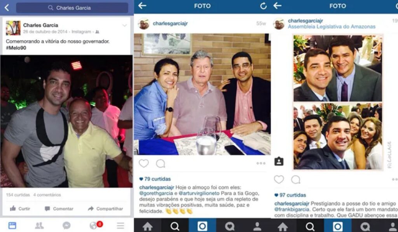
Task: Open the Facebook news feed icon
Action: point(12,225)
